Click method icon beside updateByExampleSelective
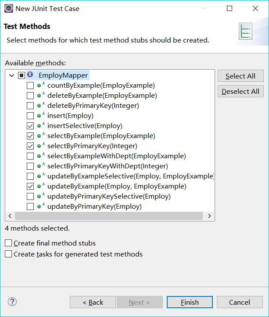The height and width of the screenshot is (317, 269). tap(41, 176)
